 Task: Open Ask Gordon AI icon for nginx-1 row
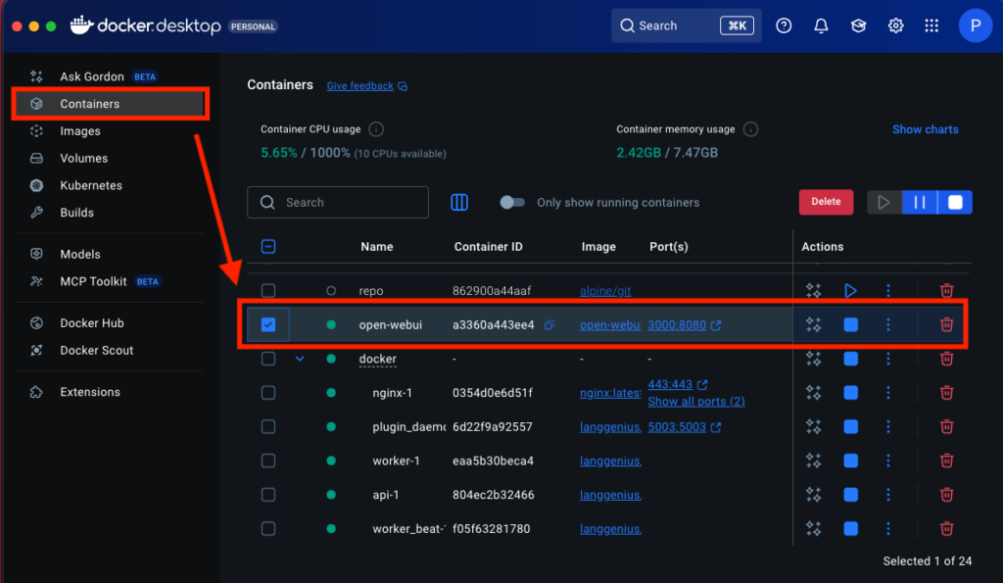coord(813,393)
